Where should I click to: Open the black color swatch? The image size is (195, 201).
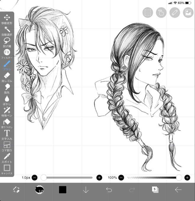(63, 189)
